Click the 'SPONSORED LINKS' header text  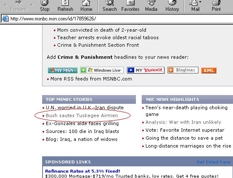pyautogui.click(x=68, y=162)
